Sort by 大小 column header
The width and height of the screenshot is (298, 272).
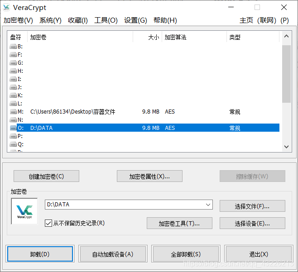coord(148,37)
